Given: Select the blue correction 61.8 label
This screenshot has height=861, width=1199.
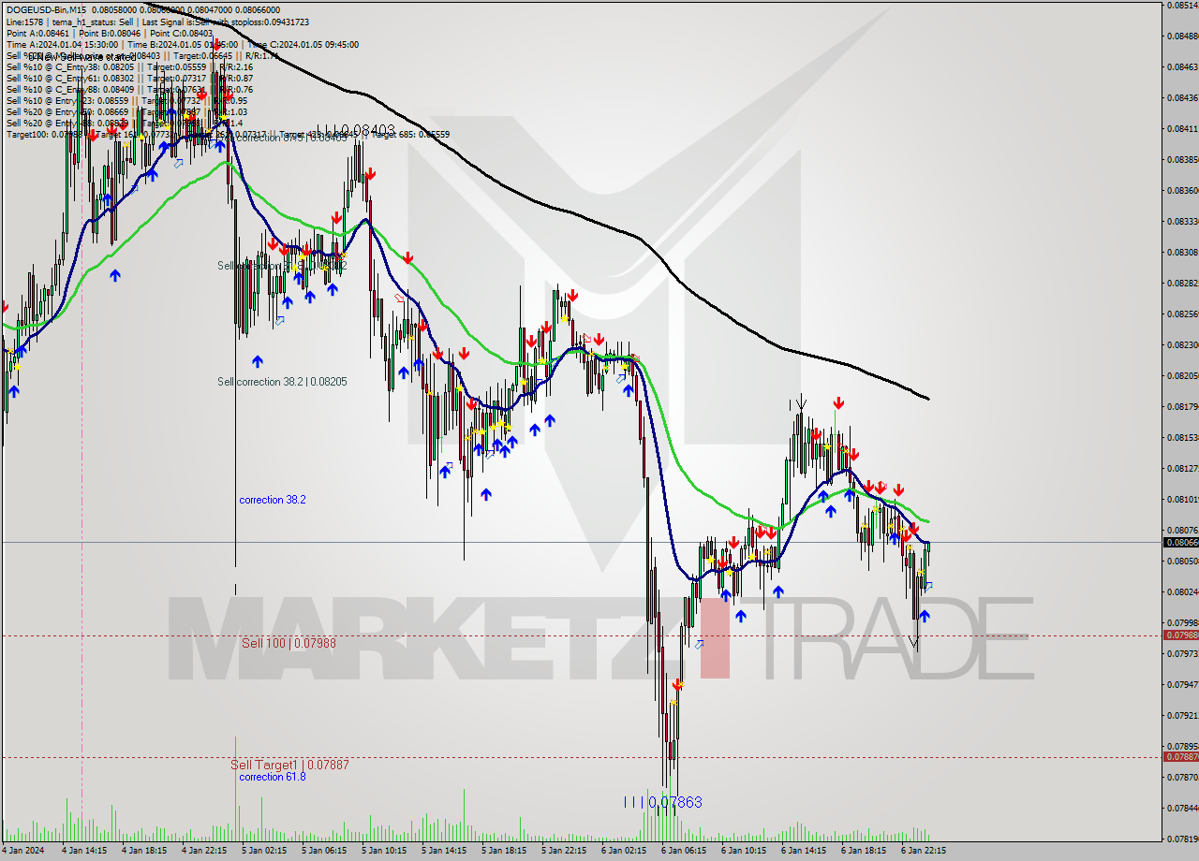Looking at the screenshot, I should [x=272, y=777].
